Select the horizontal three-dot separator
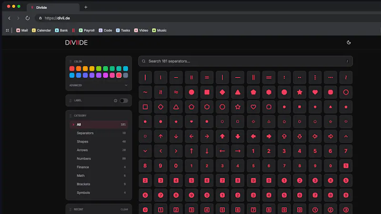This screenshot has height=214, width=381. point(331,78)
